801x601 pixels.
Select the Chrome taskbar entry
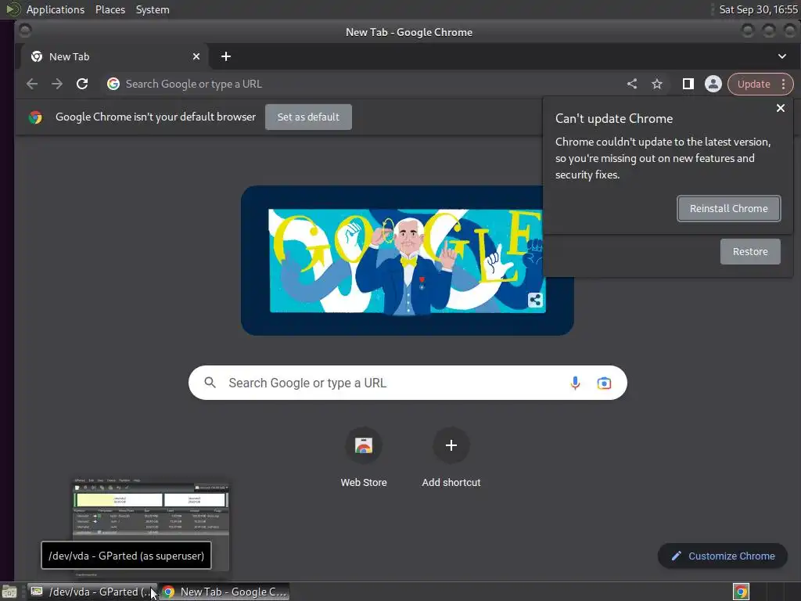pyautogui.click(x=224, y=592)
